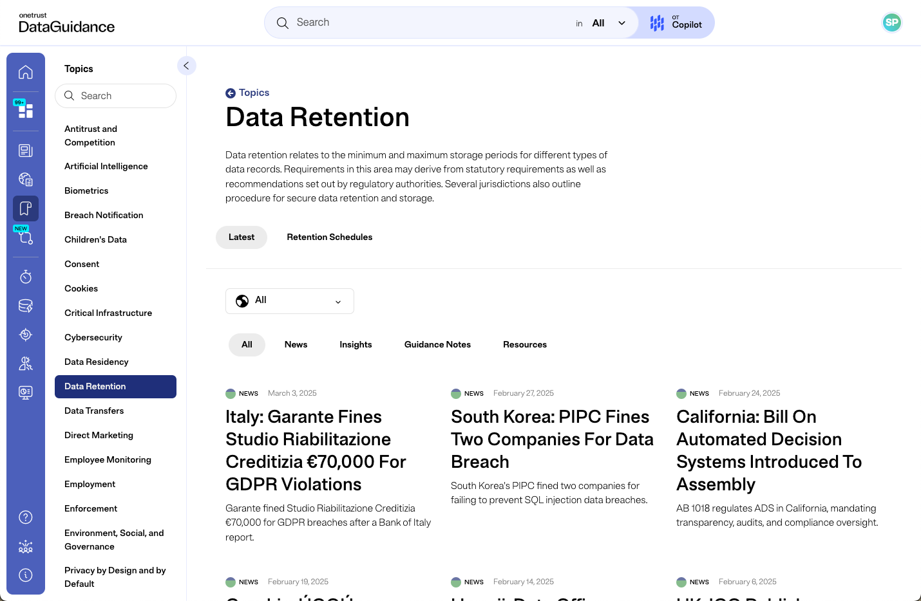Switch to the Retention Schedules tab

(330, 237)
